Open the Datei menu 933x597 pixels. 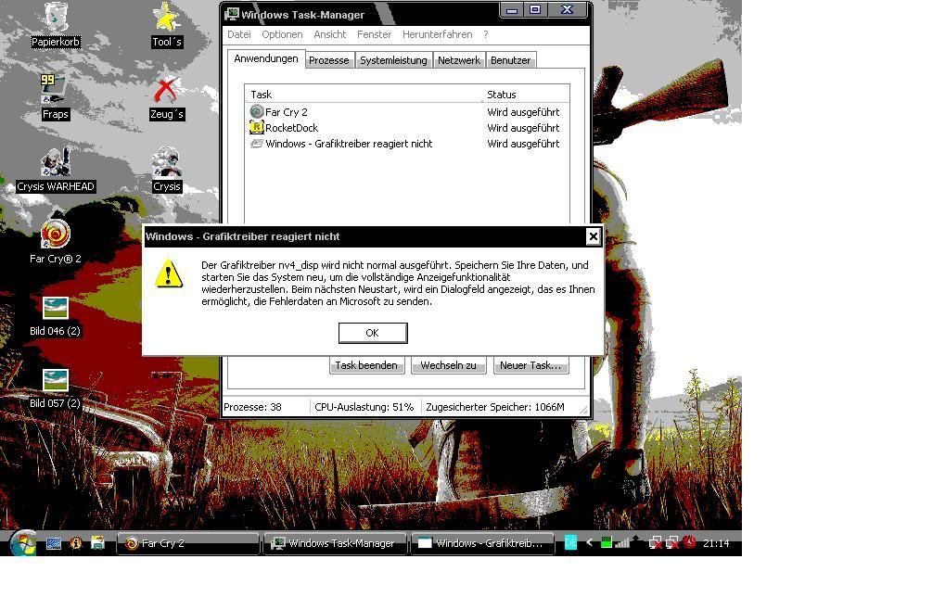pos(239,34)
